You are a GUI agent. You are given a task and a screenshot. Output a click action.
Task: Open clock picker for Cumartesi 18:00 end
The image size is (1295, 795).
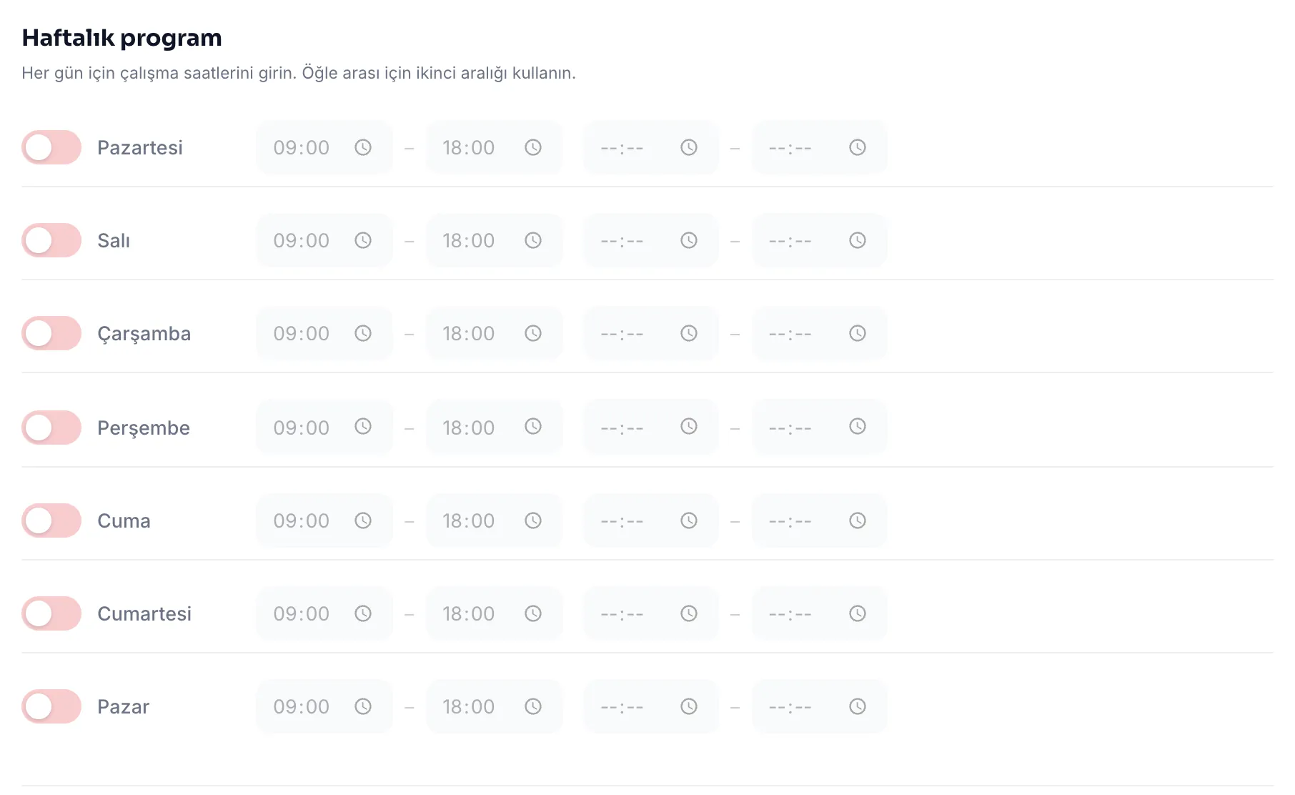(533, 613)
